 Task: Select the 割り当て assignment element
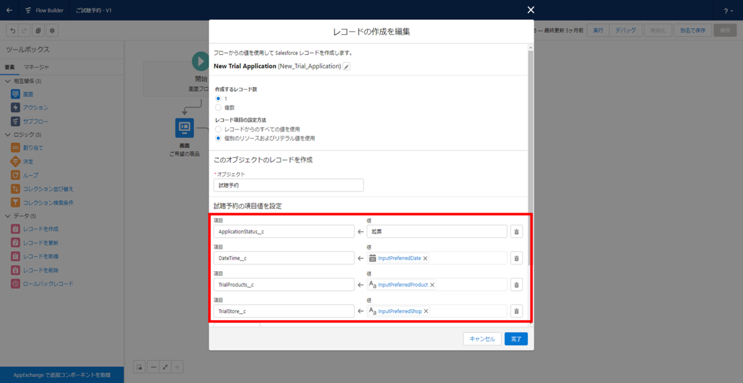click(27, 148)
